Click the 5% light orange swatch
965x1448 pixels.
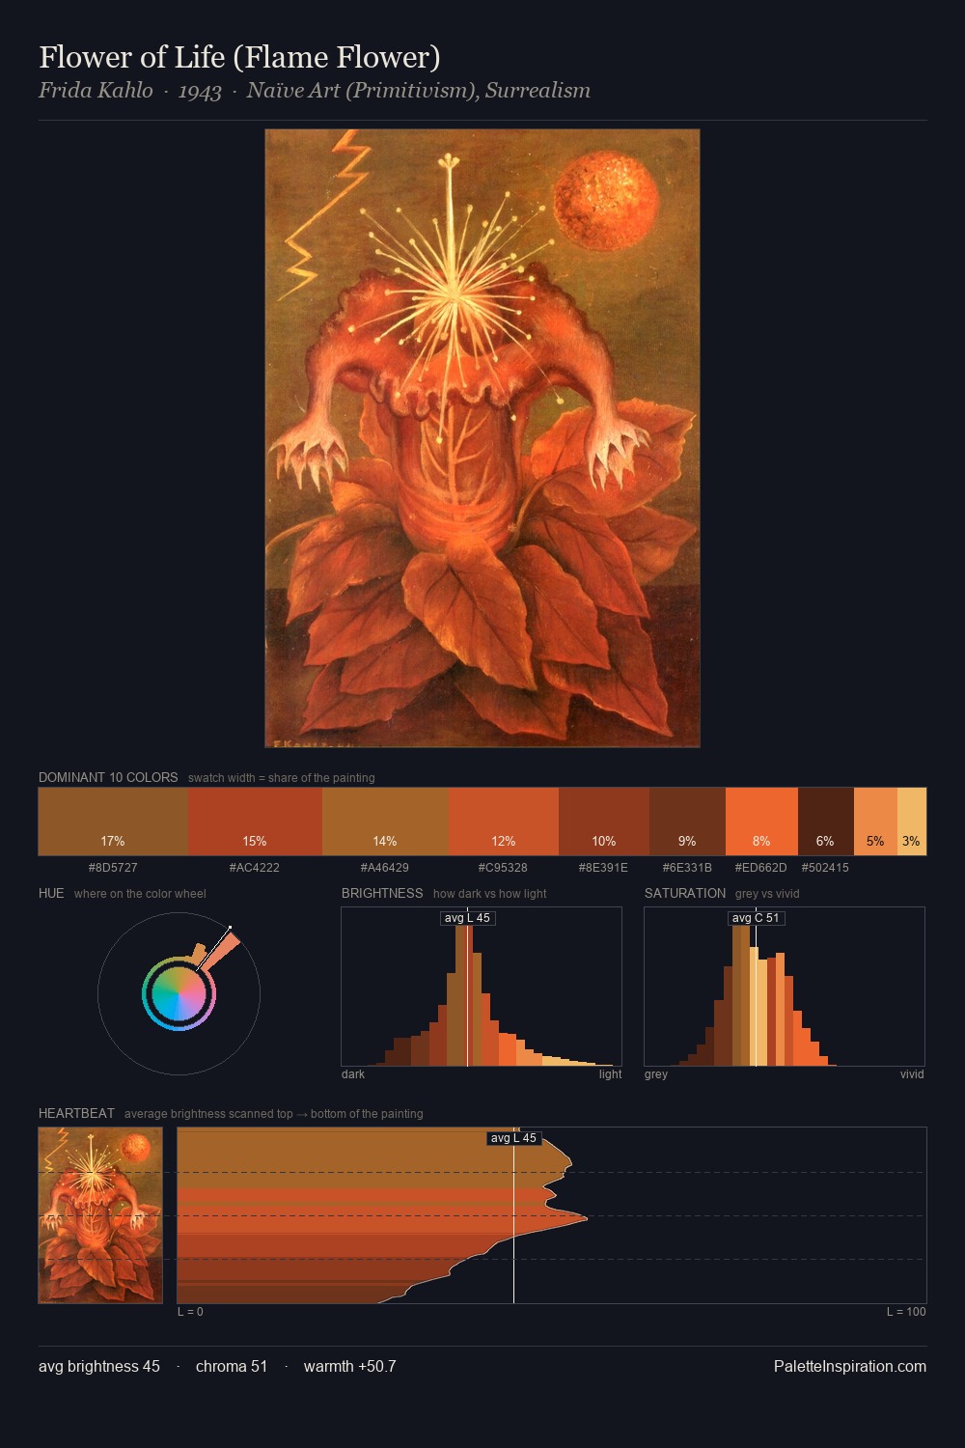pos(875,821)
